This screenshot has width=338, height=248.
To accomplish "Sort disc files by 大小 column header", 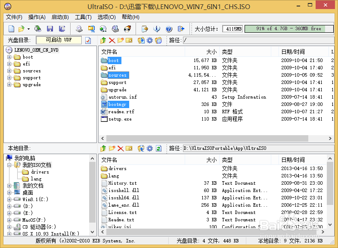I will [x=202, y=52].
